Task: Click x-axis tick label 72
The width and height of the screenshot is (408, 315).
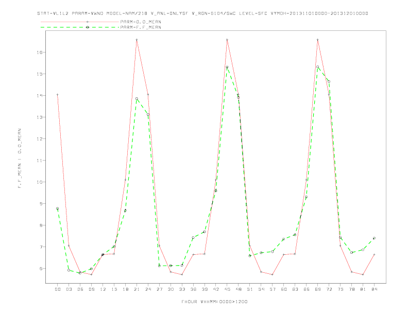Action: [x=329, y=289]
